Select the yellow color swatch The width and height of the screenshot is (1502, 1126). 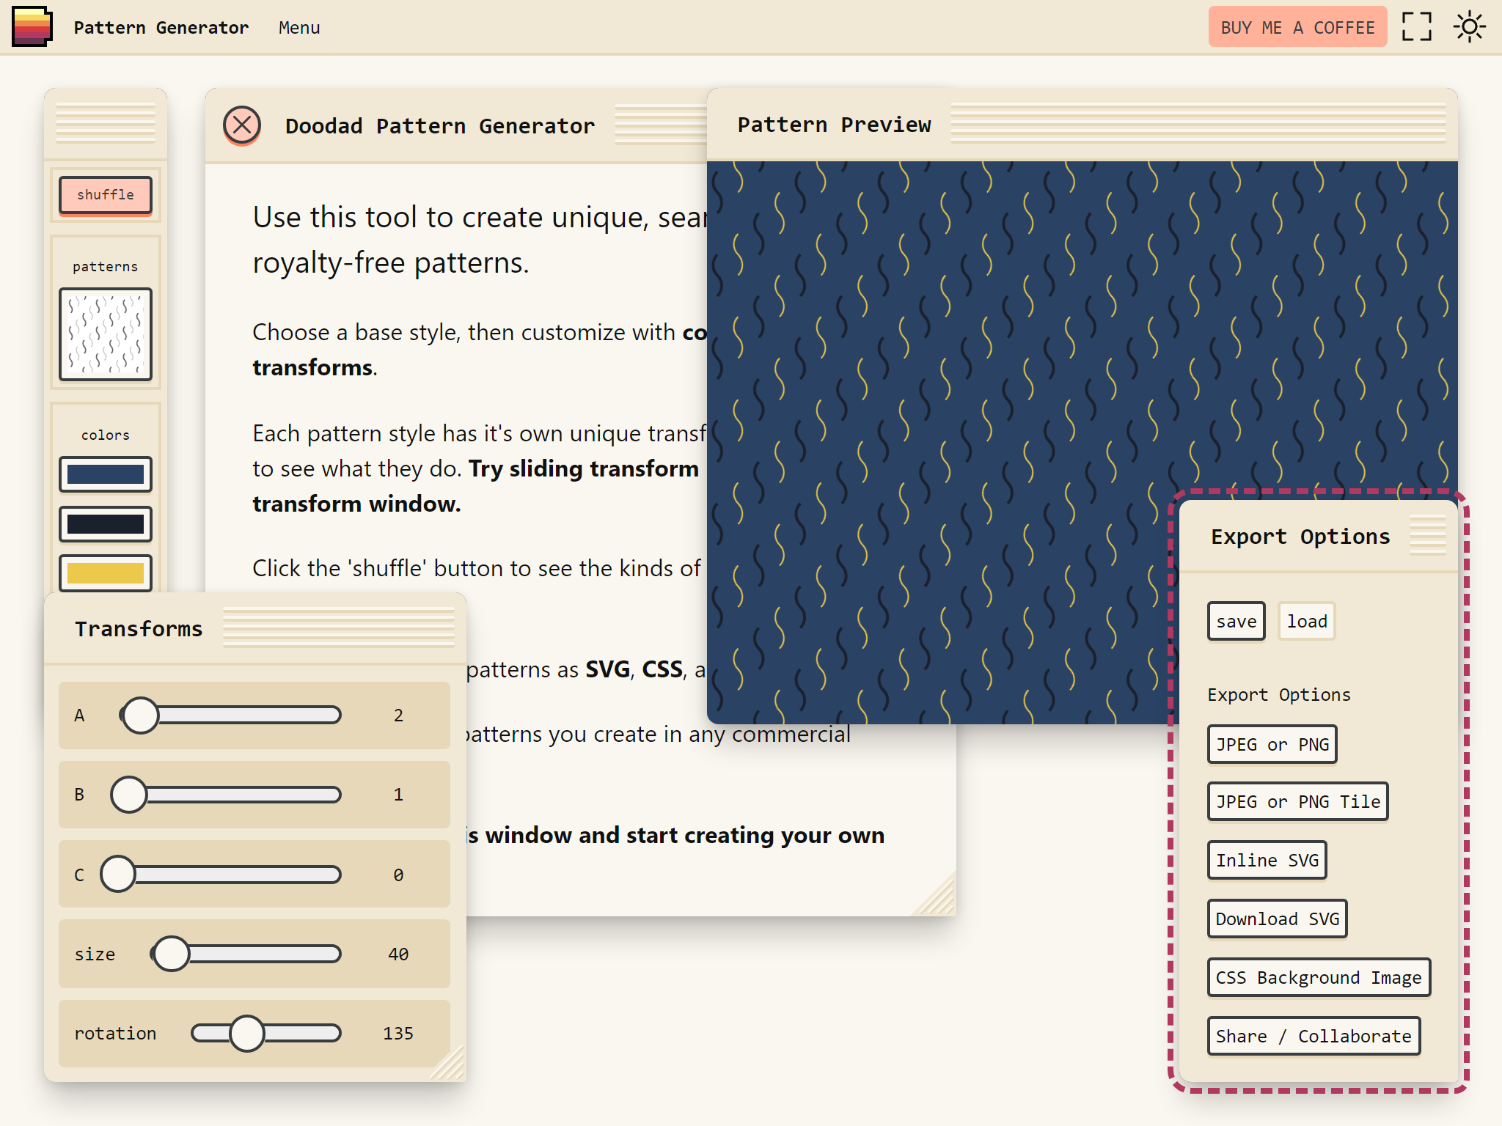pos(106,574)
